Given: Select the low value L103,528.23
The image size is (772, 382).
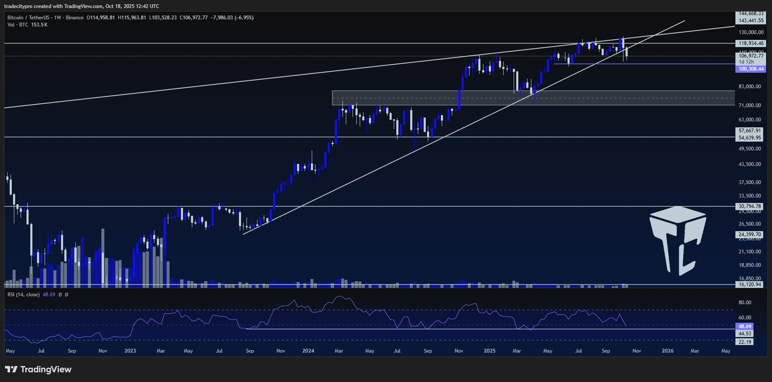Looking at the screenshot, I should (163, 18).
